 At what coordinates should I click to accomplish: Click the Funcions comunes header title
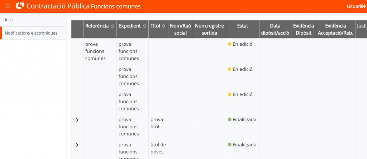tap(116, 6)
